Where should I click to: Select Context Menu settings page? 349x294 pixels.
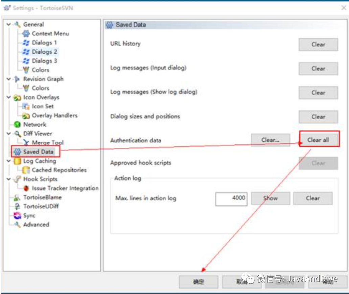(x=50, y=33)
